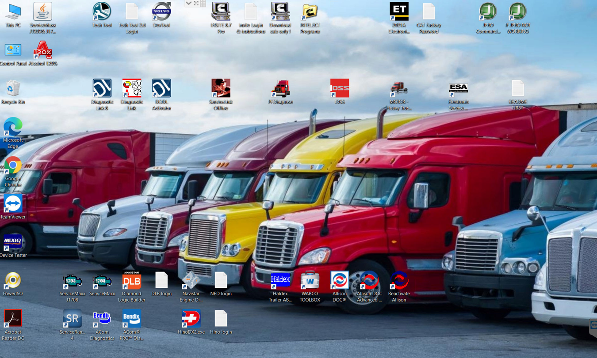Open the INSITE 8.7 Pro application
The height and width of the screenshot is (358, 597).
(221, 13)
